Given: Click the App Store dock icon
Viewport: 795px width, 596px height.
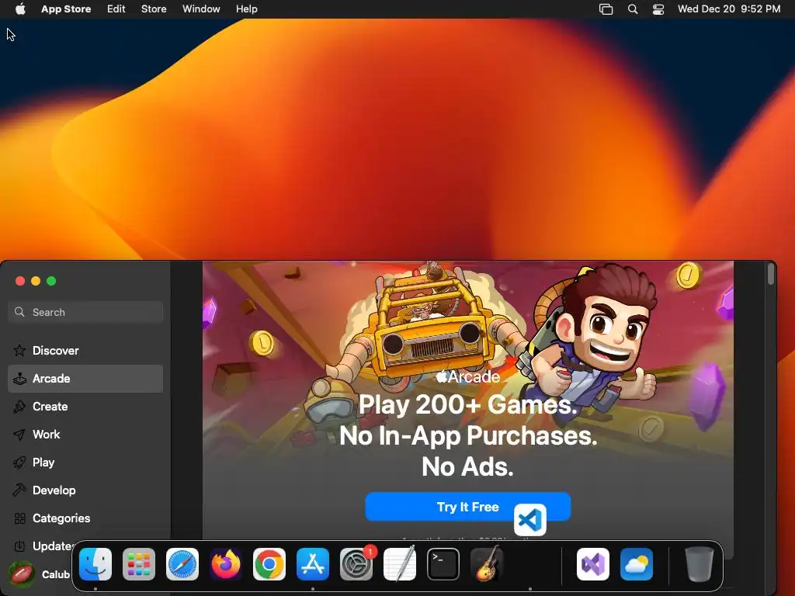Looking at the screenshot, I should tap(313, 564).
